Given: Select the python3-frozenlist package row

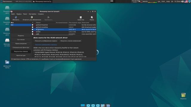Looking at the screenshot, I should (64, 25).
